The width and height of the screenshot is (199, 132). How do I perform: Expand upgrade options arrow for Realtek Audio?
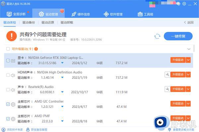[188, 89]
